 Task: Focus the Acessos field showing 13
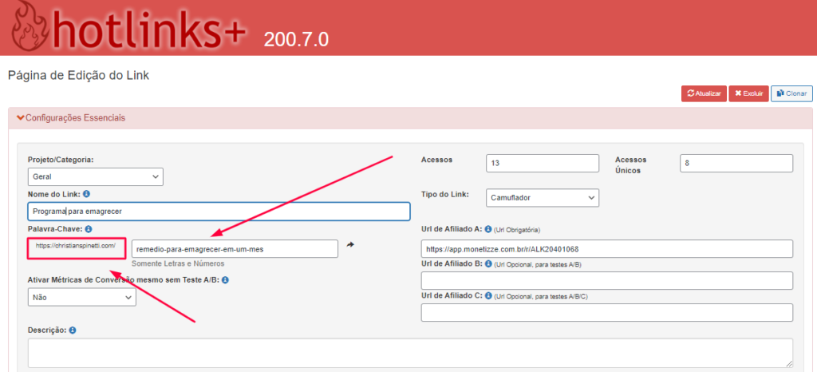(x=543, y=163)
